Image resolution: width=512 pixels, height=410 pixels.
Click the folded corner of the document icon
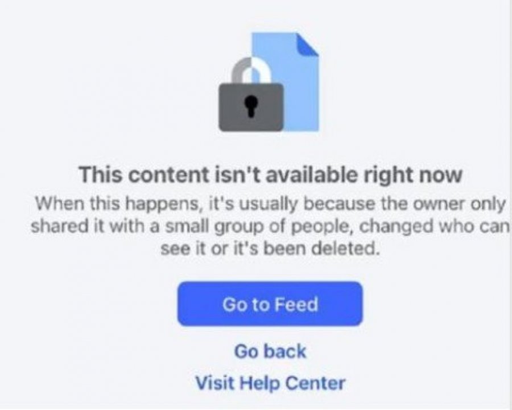click(307, 44)
